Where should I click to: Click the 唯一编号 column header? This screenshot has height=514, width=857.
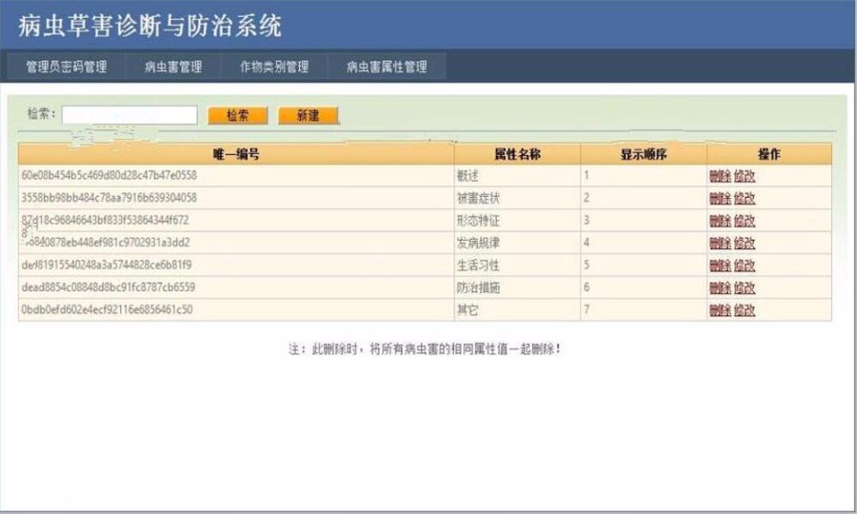click(236, 154)
